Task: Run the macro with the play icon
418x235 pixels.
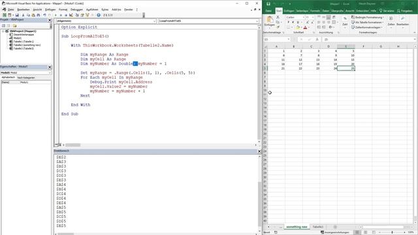Action: 56,15
